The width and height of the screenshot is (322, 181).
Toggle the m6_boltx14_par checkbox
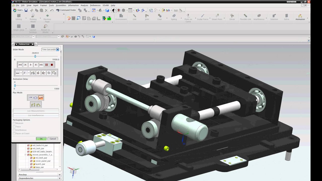(x=28, y=145)
